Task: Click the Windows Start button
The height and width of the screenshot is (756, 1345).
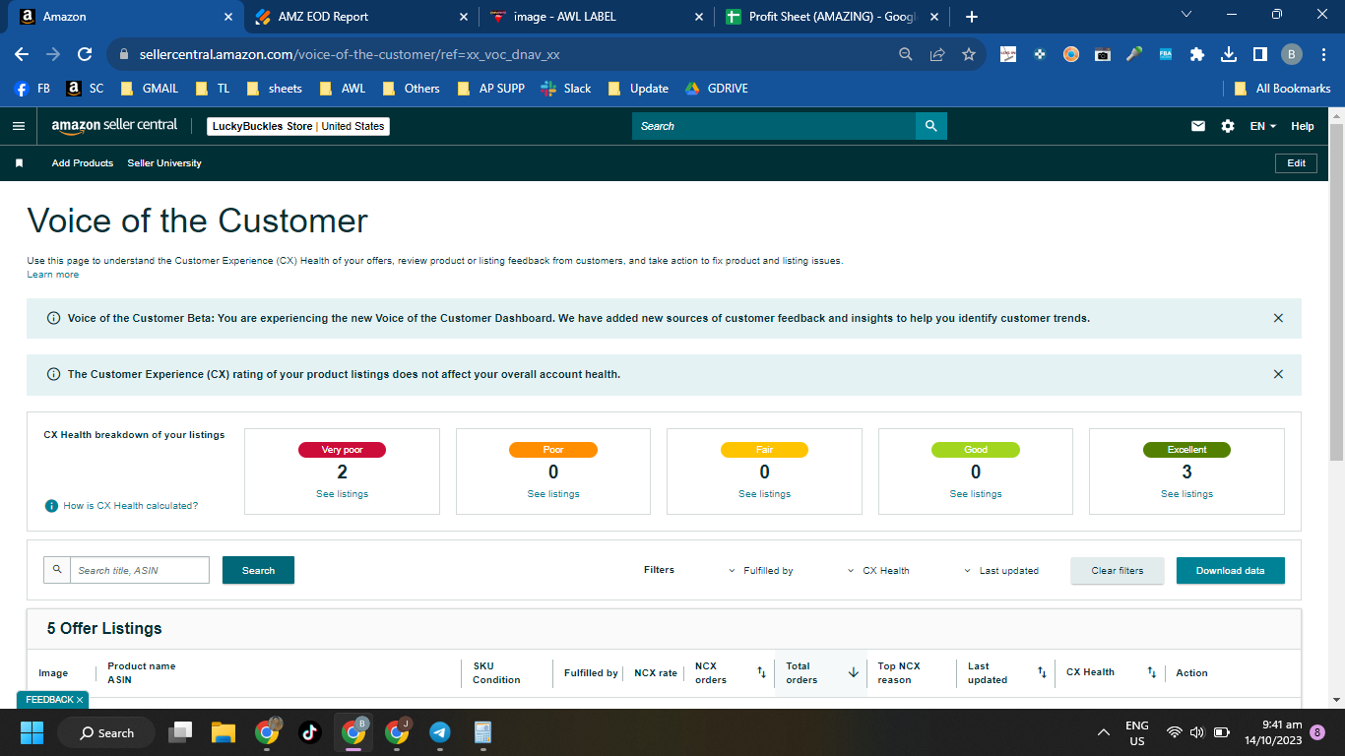Action: [32, 732]
